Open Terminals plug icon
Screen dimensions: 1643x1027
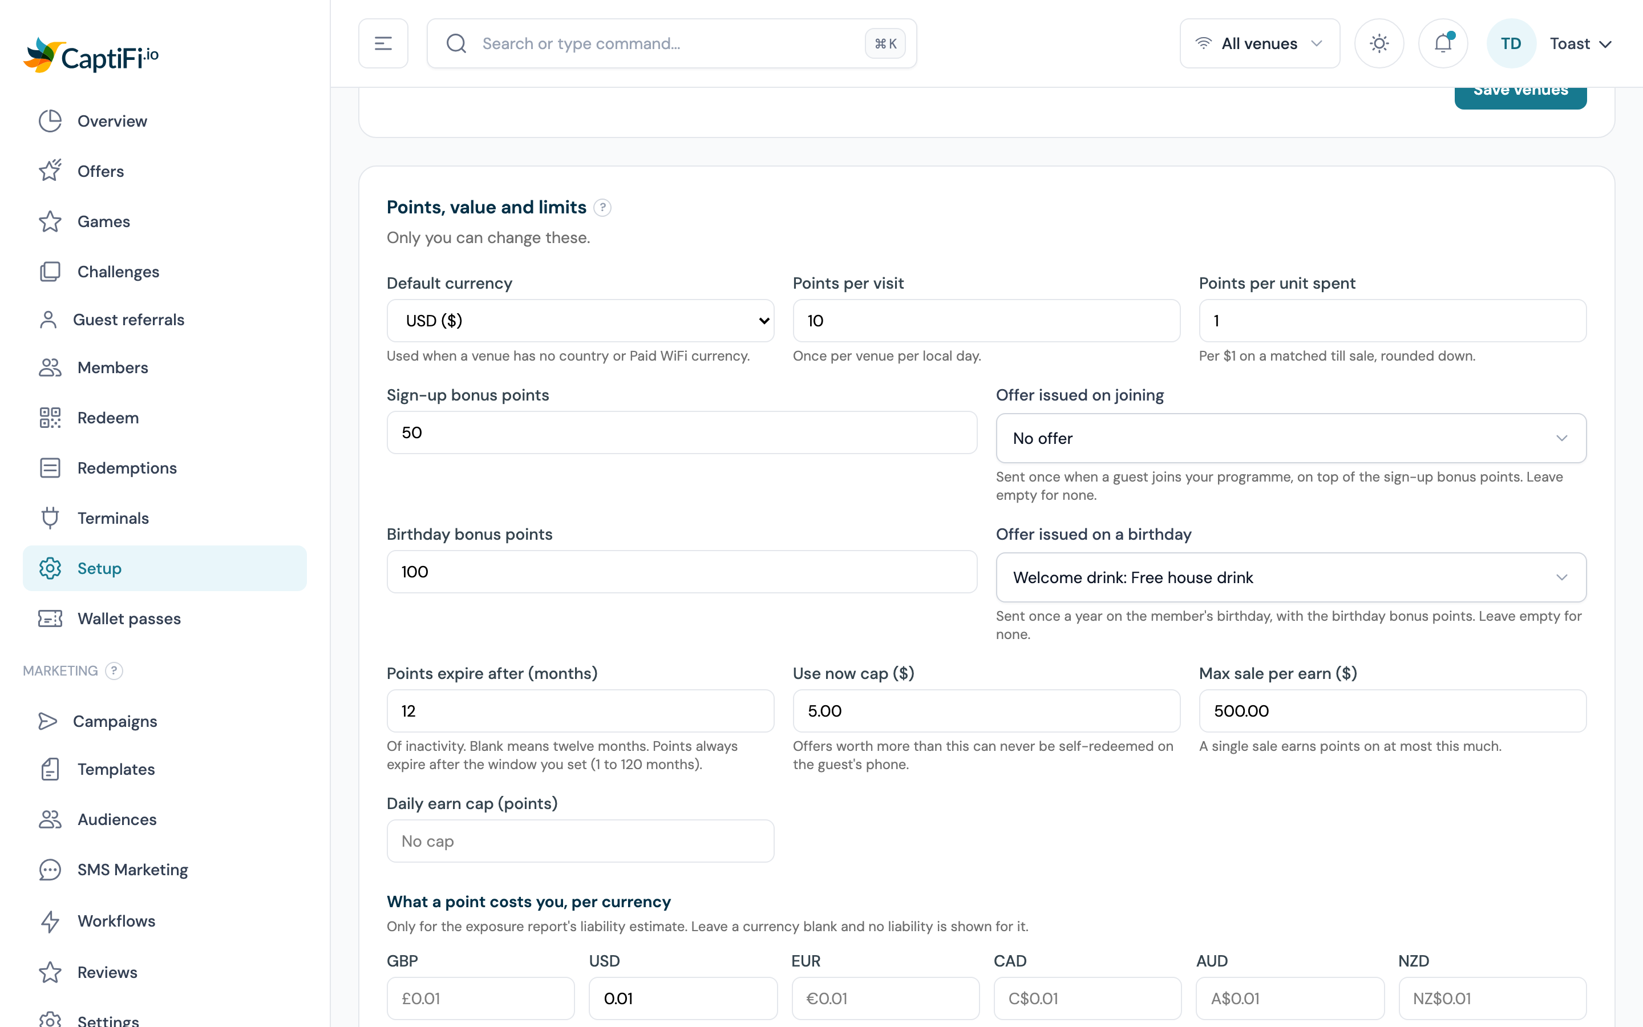[50, 518]
